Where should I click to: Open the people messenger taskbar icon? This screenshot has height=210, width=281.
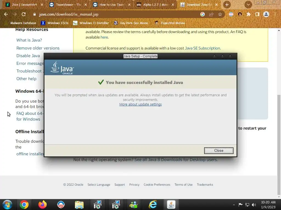tap(134, 205)
